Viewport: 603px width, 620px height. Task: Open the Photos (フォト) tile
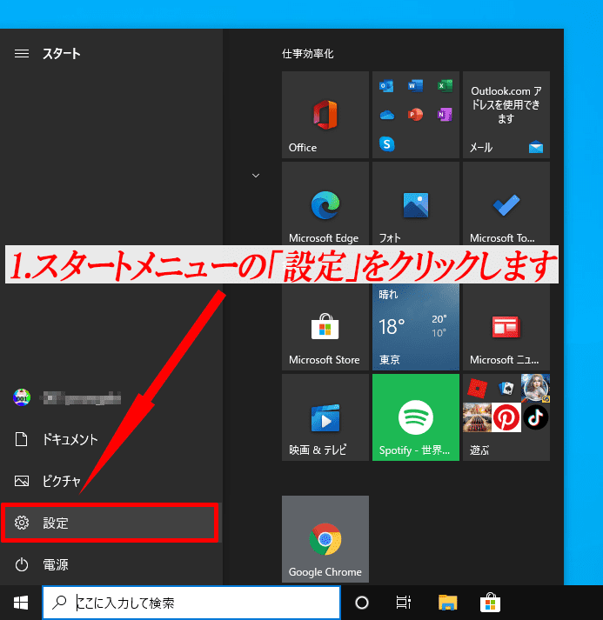pos(415,205)
